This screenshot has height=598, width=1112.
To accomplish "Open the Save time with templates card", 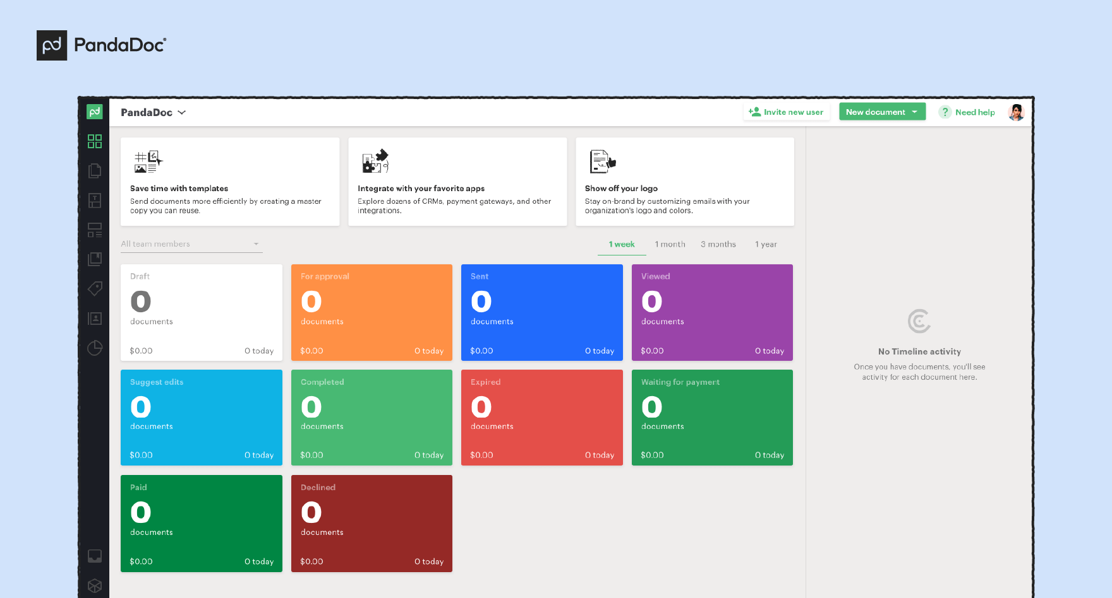I will click(230, 182).
